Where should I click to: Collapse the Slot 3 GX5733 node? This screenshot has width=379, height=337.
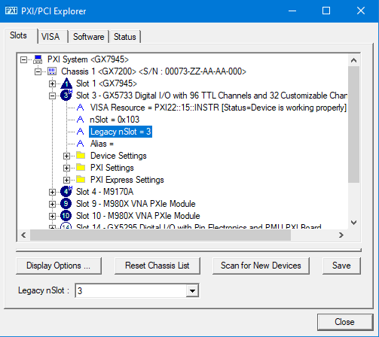tap(52, 96)
